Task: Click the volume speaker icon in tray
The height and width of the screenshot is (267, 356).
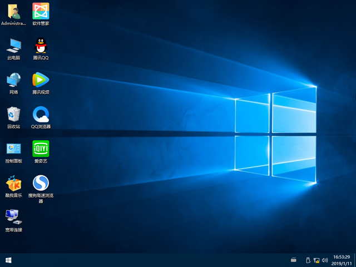Action: [x=324, y=260]
